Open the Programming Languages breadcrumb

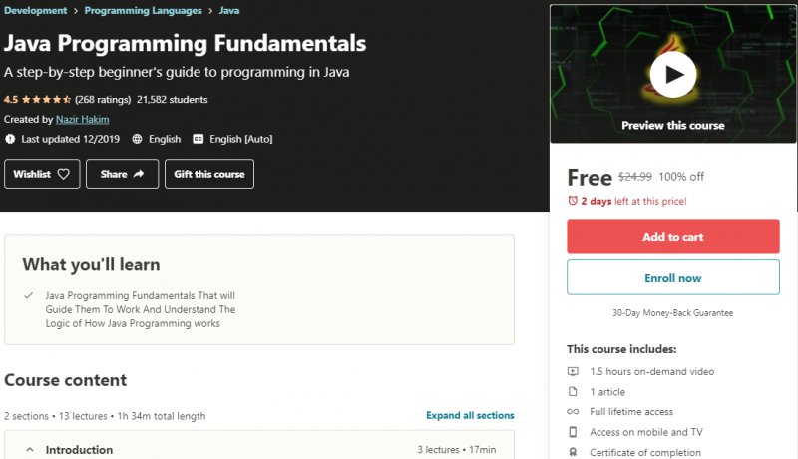(x=143, y=11)
